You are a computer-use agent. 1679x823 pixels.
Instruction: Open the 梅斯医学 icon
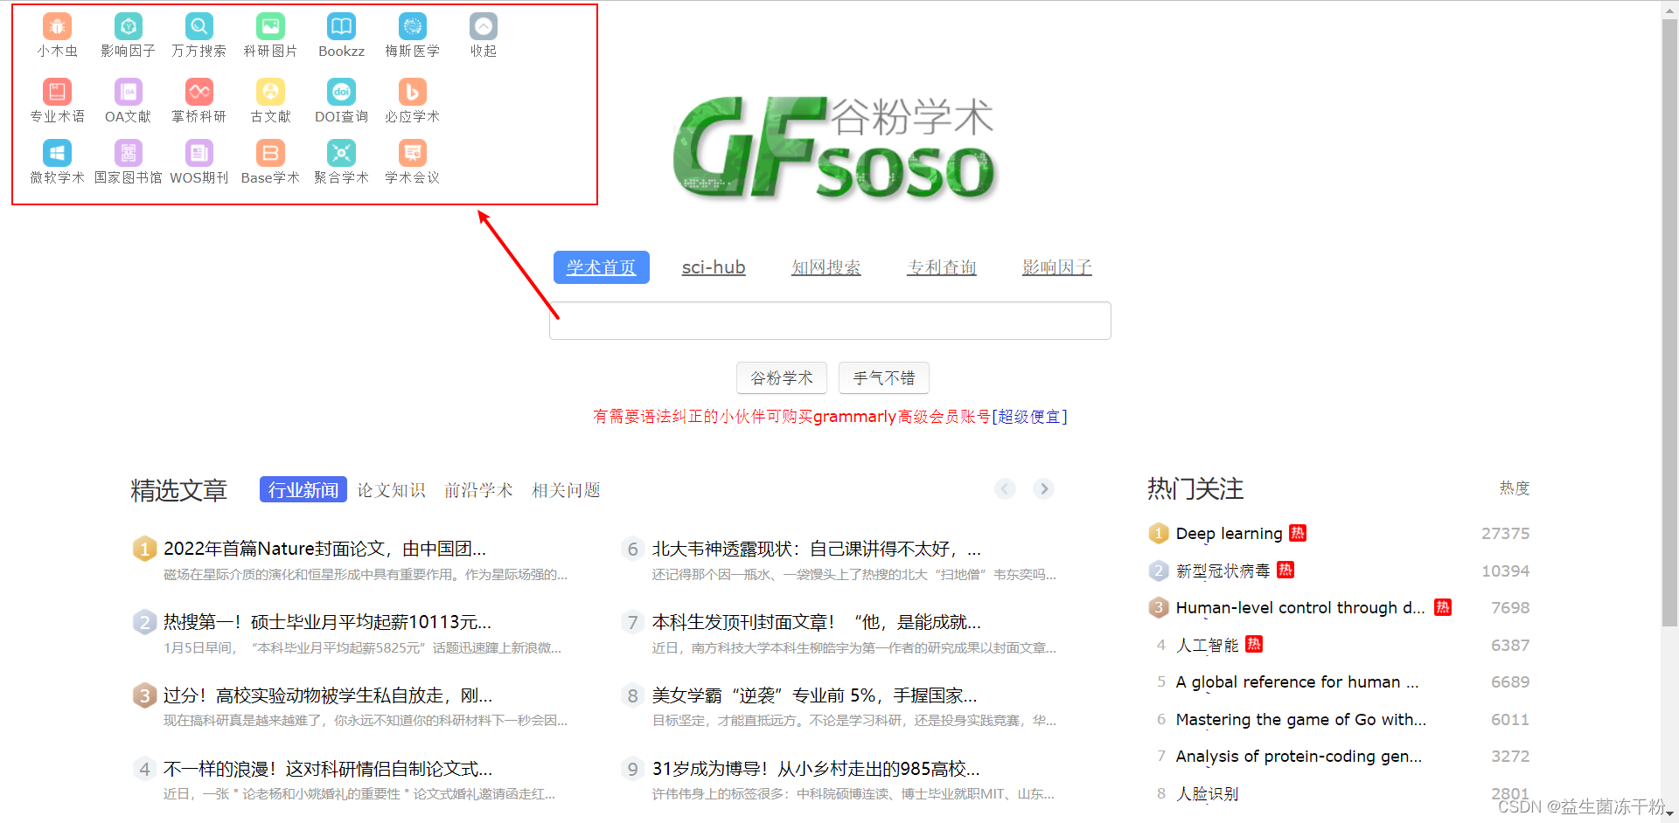(x=411, y=26)
